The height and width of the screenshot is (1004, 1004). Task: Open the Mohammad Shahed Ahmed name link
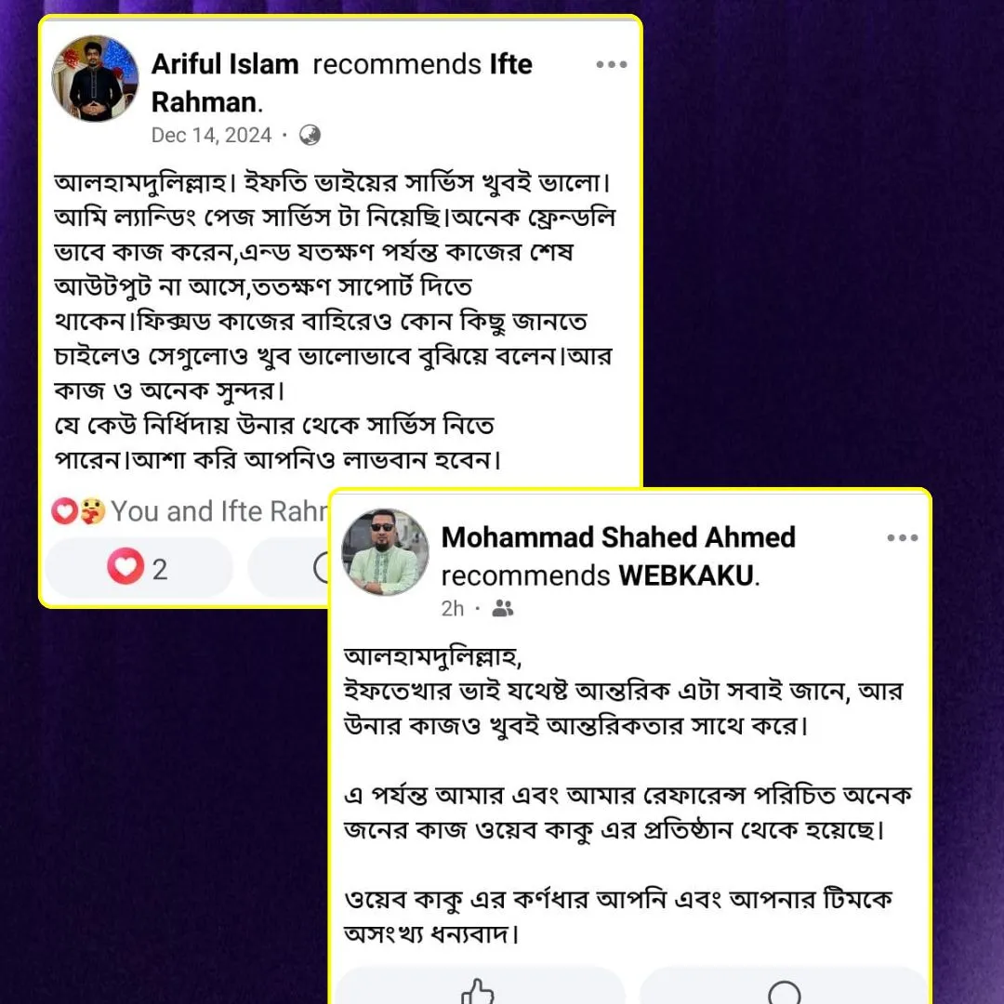click(x=618, y=537)
